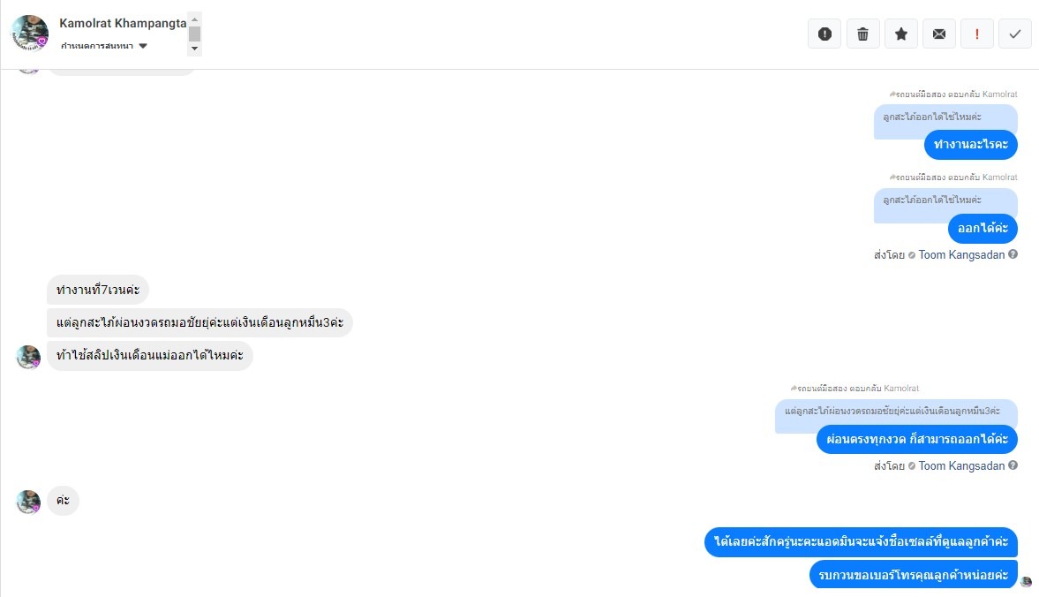Click the รบกวนขอเบอร์โทร message bubble
This screenshot has height=597, width=1039.
(913, 574)
